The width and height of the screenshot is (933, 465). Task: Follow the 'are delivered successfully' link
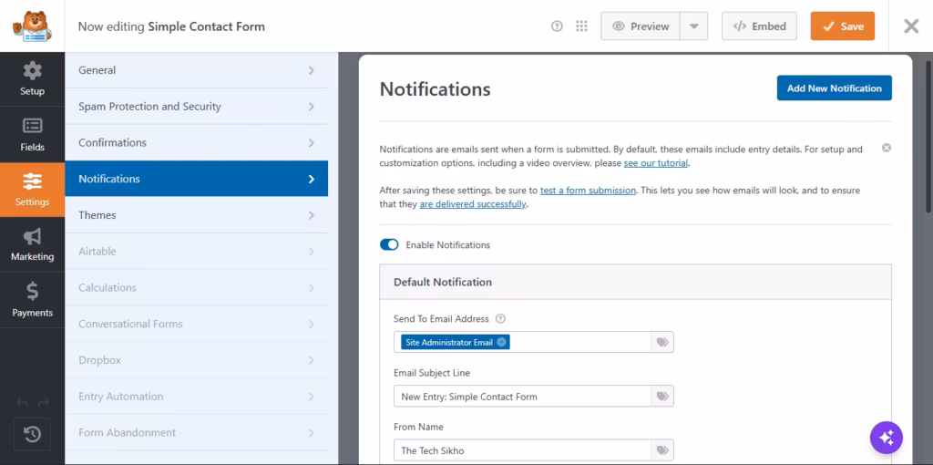tap(473, 204)
